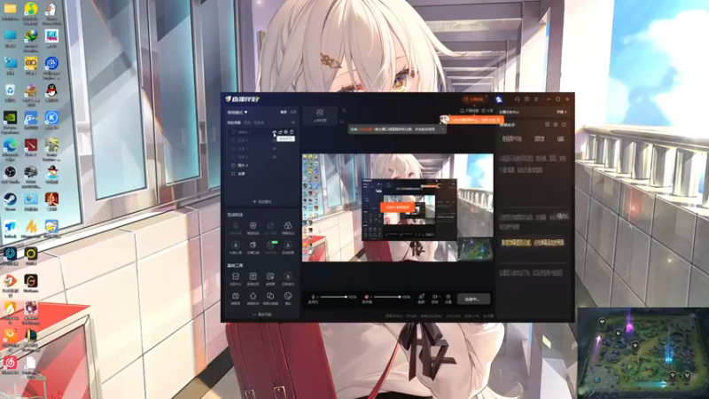
Task: Add a new scene with the plus icon
Action: point(293,122)
